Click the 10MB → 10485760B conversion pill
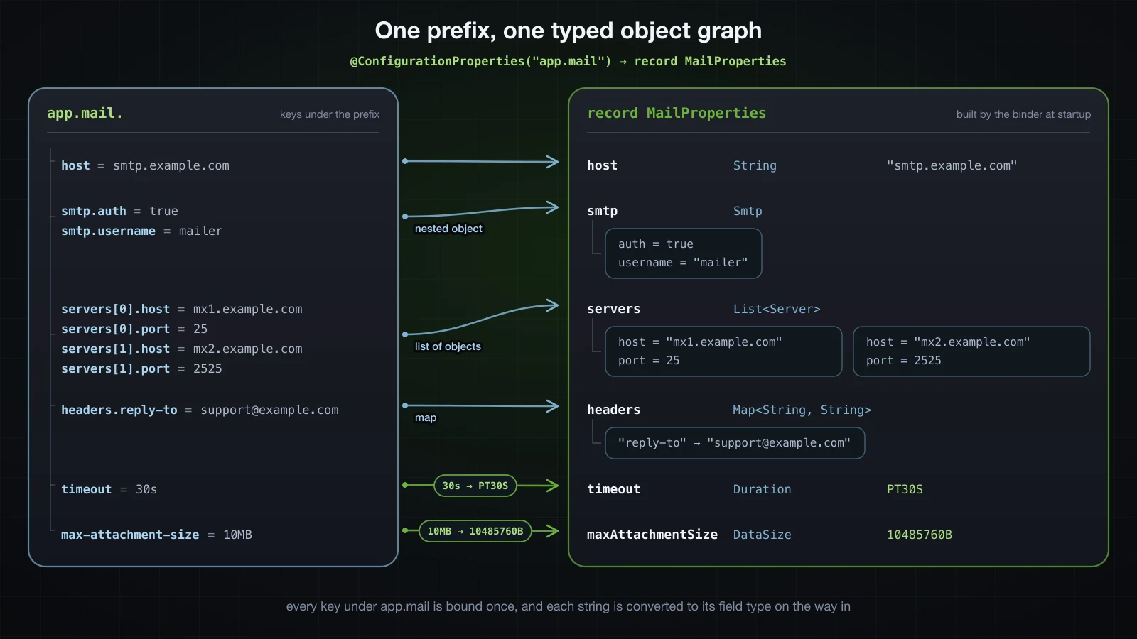Image resolution: width=1137 pixels, height=639 pixels. (475, 531)
